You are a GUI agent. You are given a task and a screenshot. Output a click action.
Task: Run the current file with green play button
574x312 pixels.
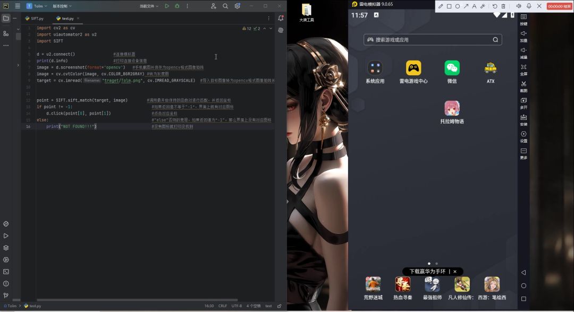pyautogui.click(x=167, y=6)
